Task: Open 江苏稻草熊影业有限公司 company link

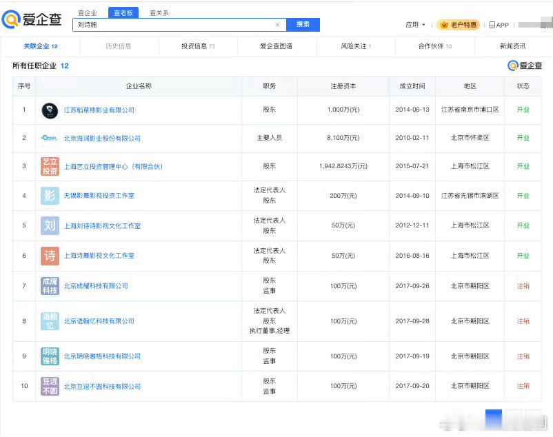Action: pyautogui.click(x=99, y=110)
